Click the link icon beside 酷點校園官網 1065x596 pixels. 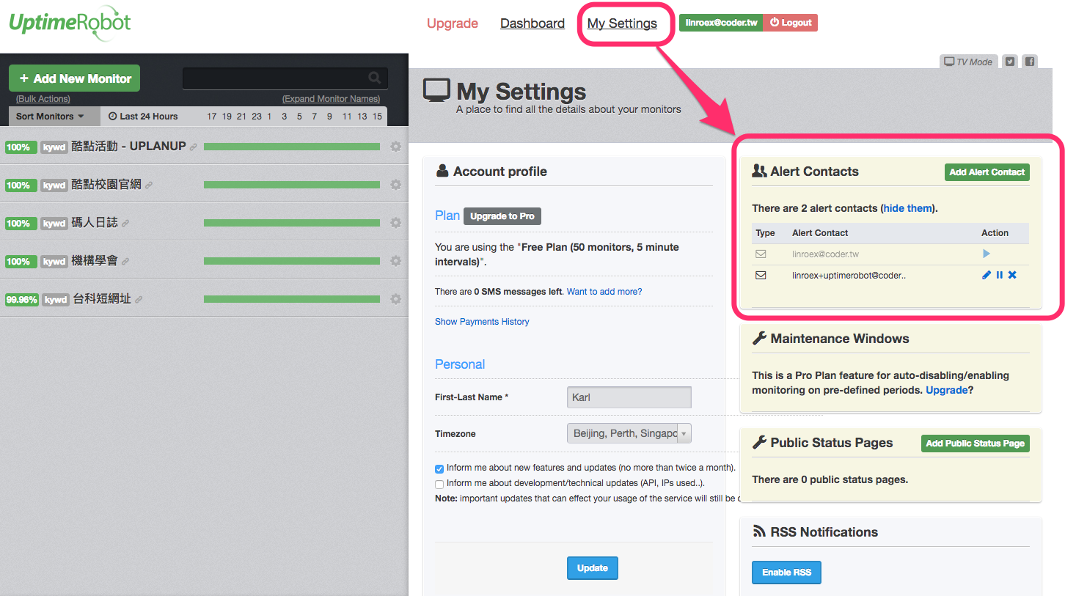pyautogui.click(x=149, y=185)
